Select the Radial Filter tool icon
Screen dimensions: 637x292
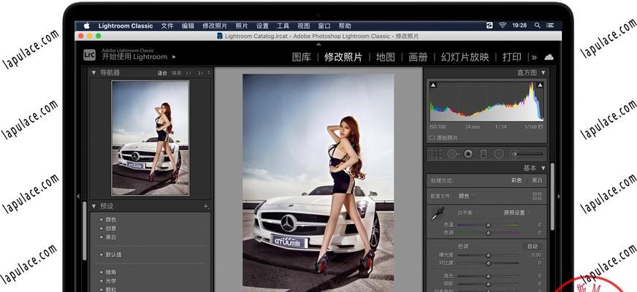[x=499, y=154]
